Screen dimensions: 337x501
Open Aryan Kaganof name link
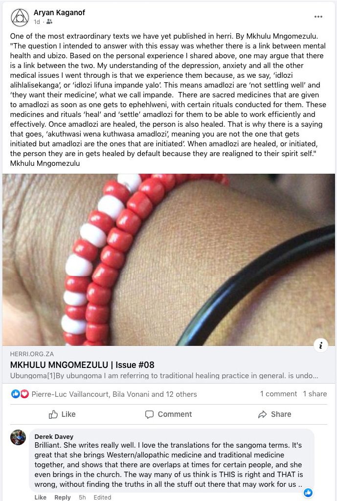click(59, 12)
